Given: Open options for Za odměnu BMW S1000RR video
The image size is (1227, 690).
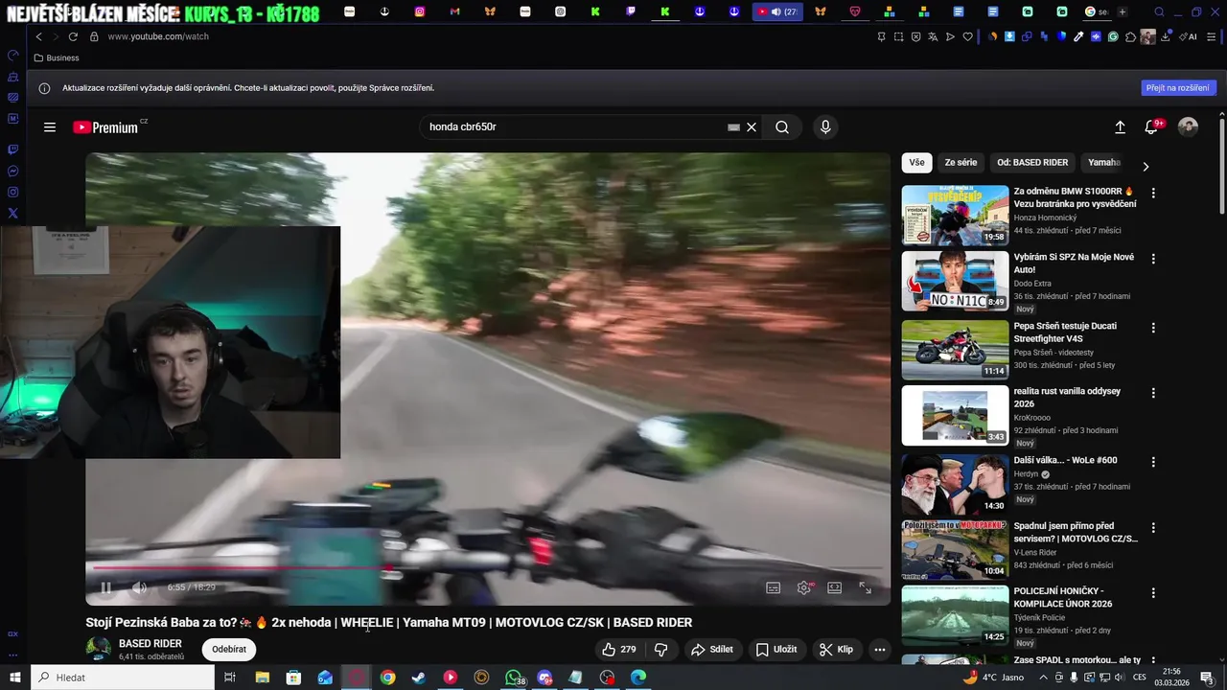Looking at the screenshot, I should 1153,193.
